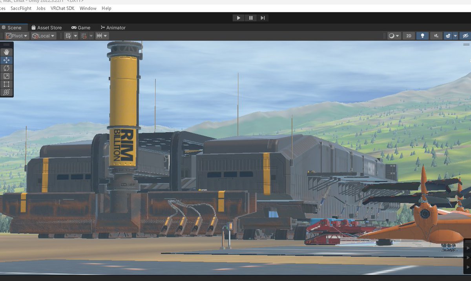
Task: Open the Local handle rotation dropdown
Action: [x=43, y=36]
